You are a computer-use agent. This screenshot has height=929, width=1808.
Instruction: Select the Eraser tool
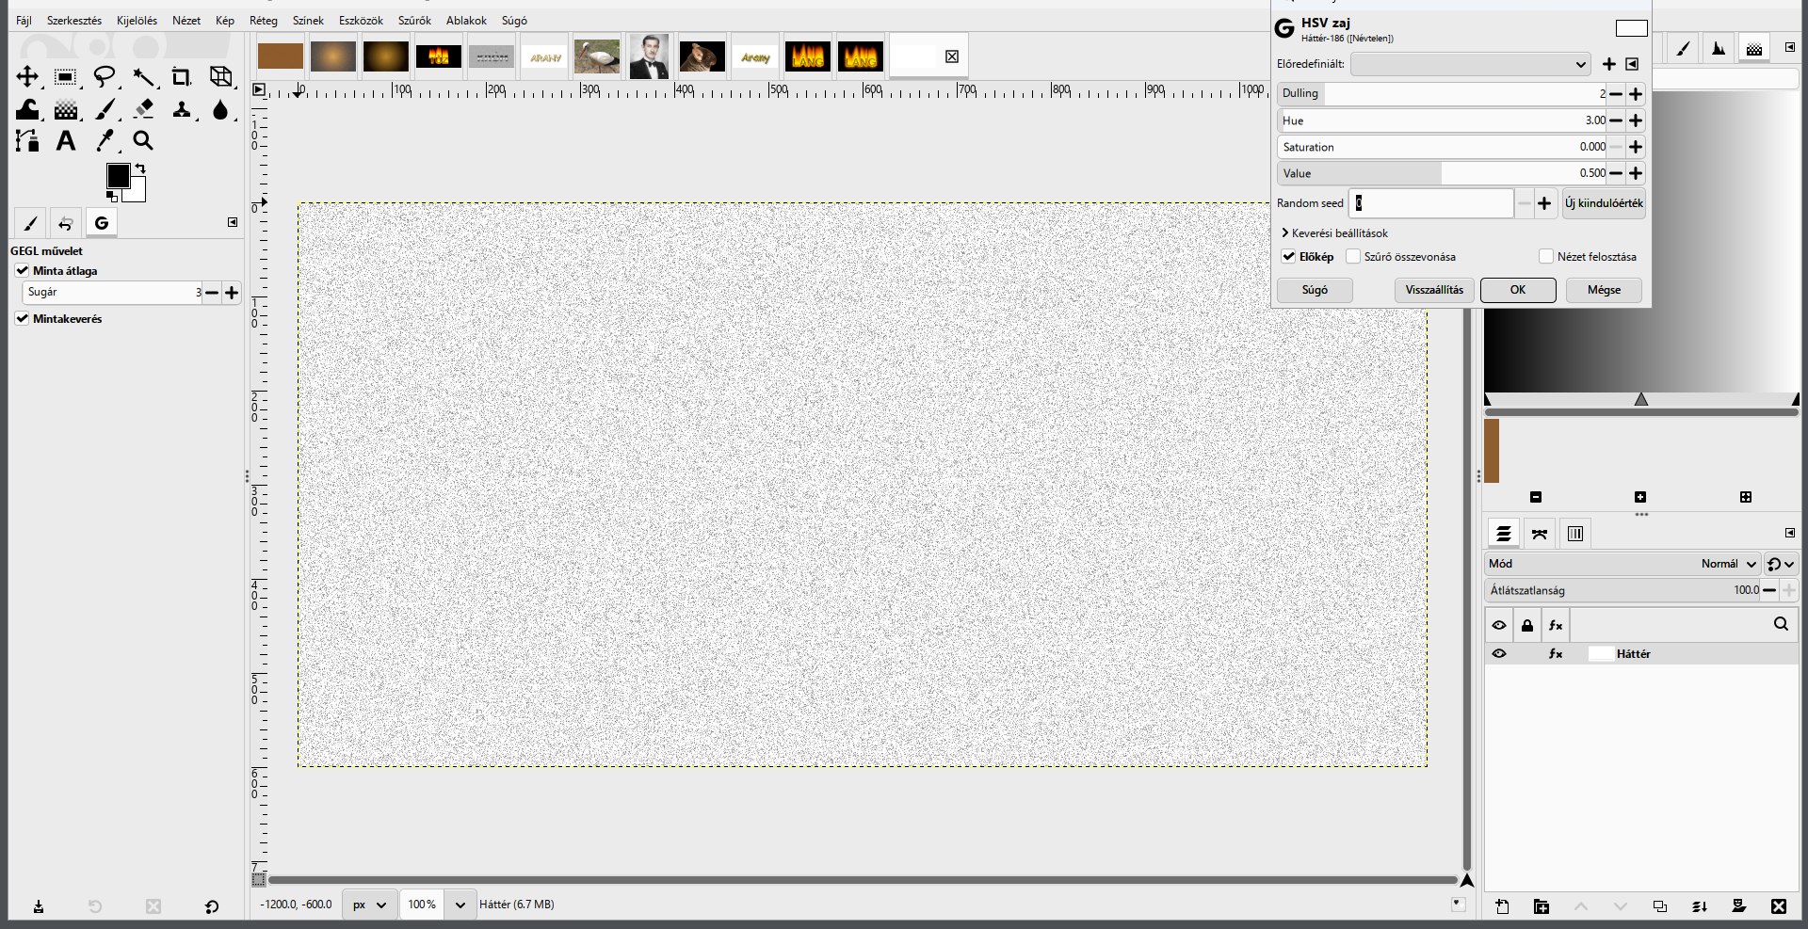click(143, 109)
